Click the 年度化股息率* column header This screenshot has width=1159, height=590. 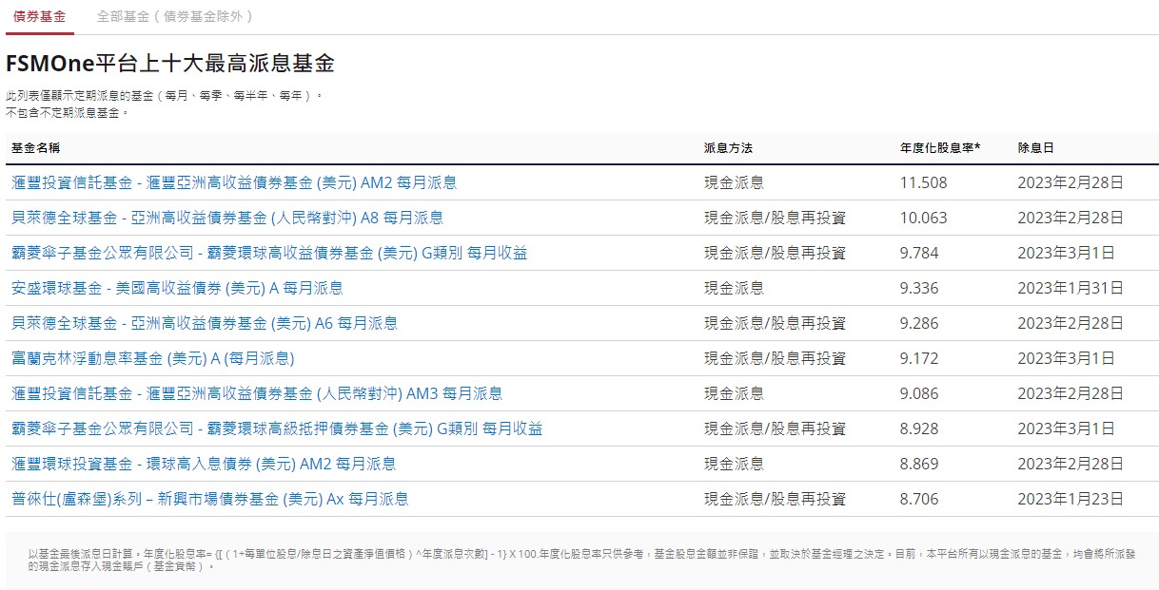tap(940, 148)
